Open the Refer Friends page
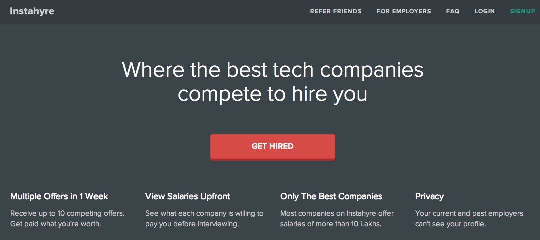540x240 pixels. coord(336,11)
